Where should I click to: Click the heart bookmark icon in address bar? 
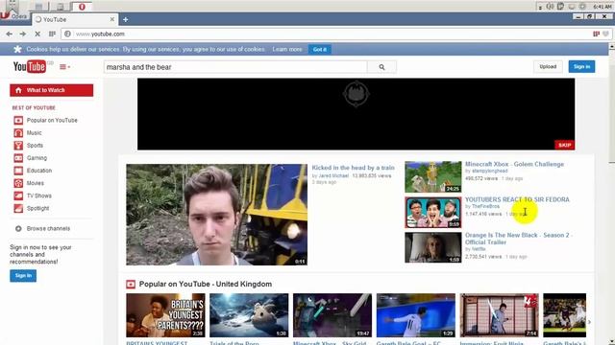pyautogui.click(x=606, y=34)
